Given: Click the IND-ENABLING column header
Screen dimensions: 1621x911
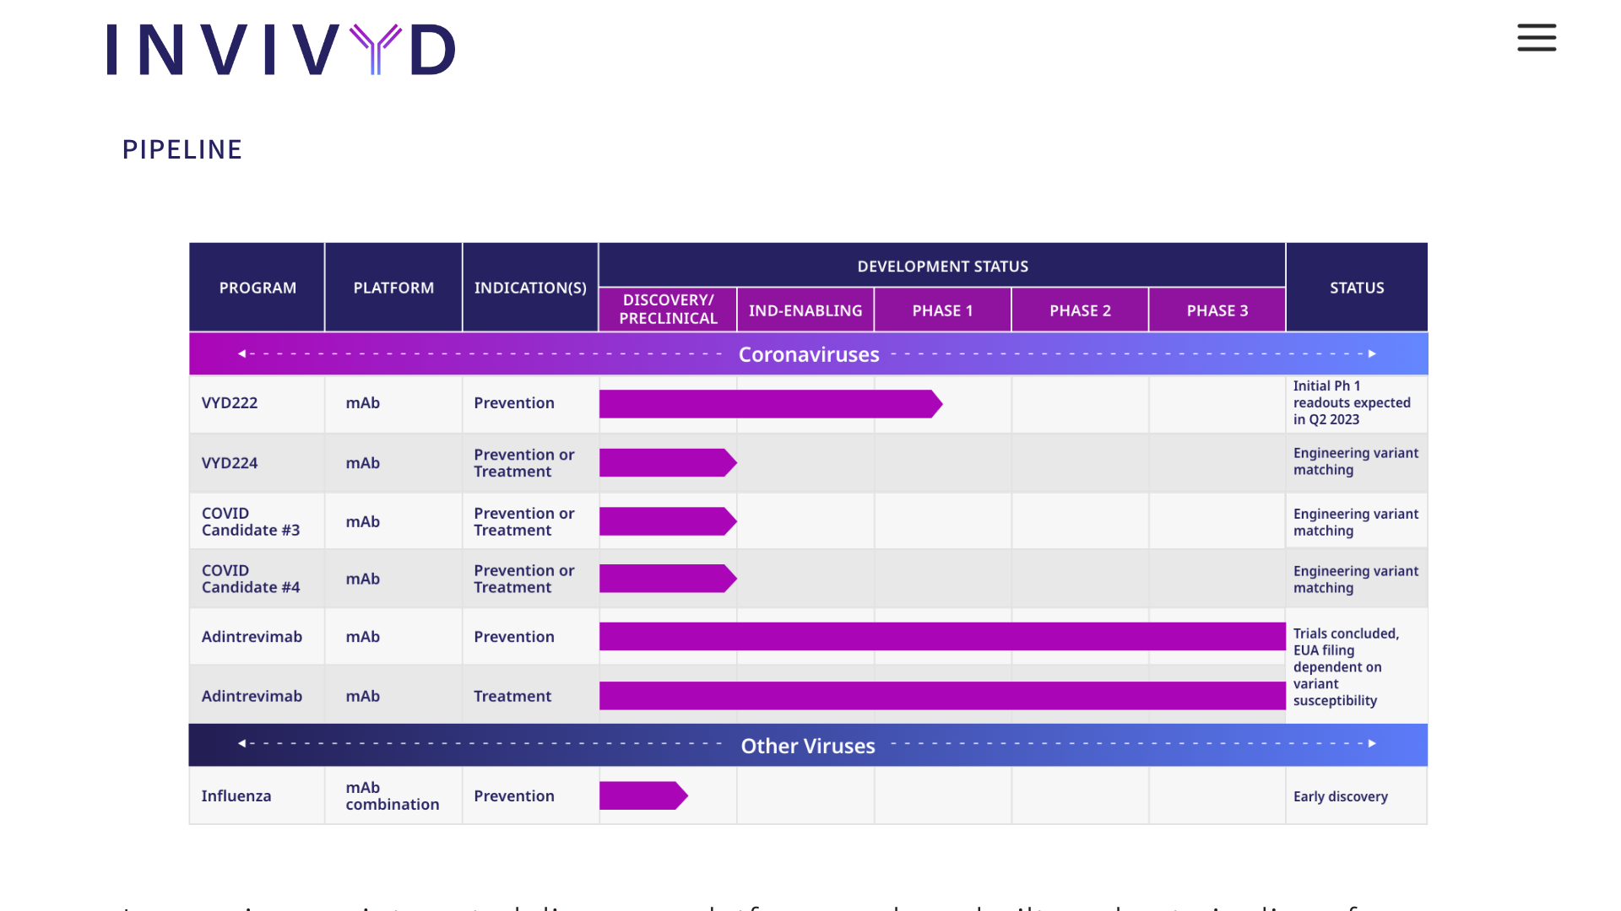Looking at the screenshot, I should click(805, 310).
